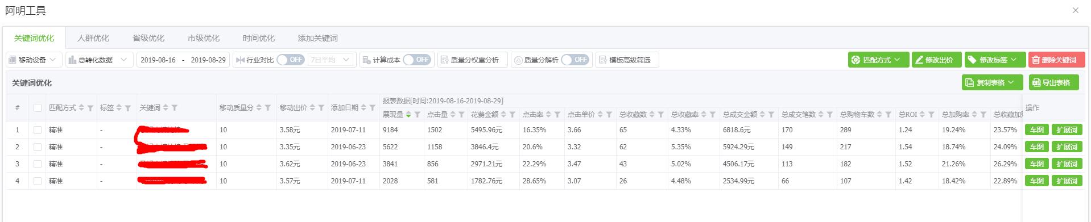Filter the 点击量 column
Viewport: 1091px width, 222px height.
[462, 115]
